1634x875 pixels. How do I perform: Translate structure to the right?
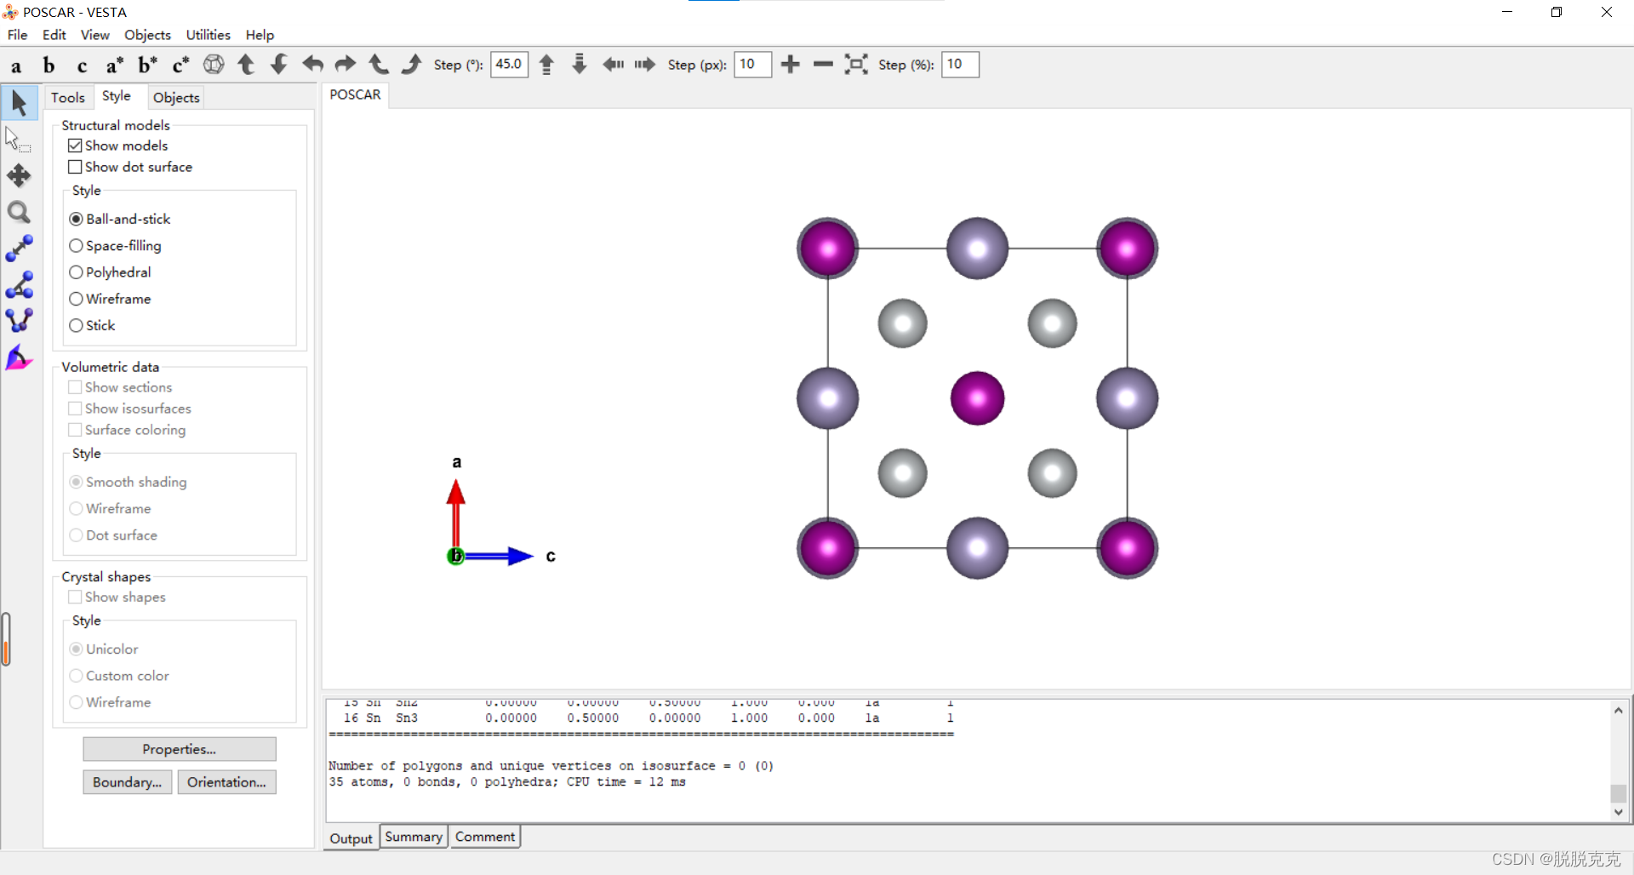pos(645,65)
